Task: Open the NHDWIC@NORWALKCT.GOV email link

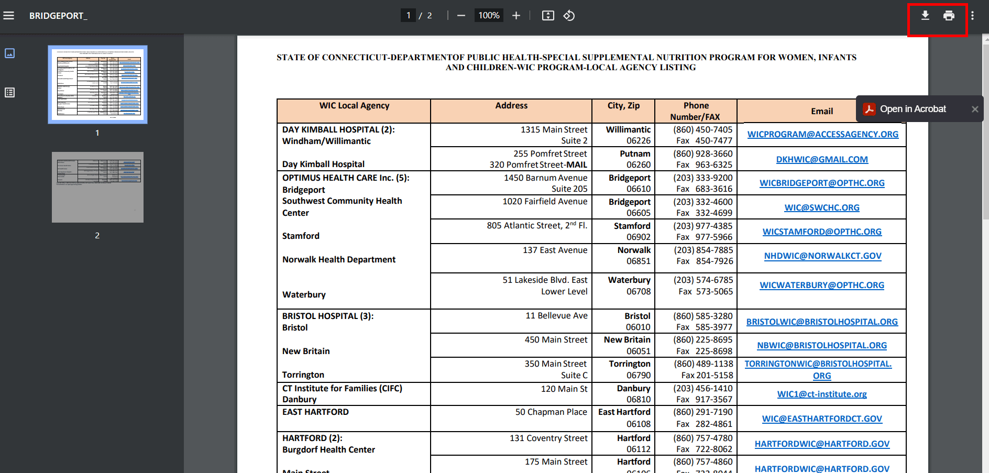Action: (x=822, y=256)
